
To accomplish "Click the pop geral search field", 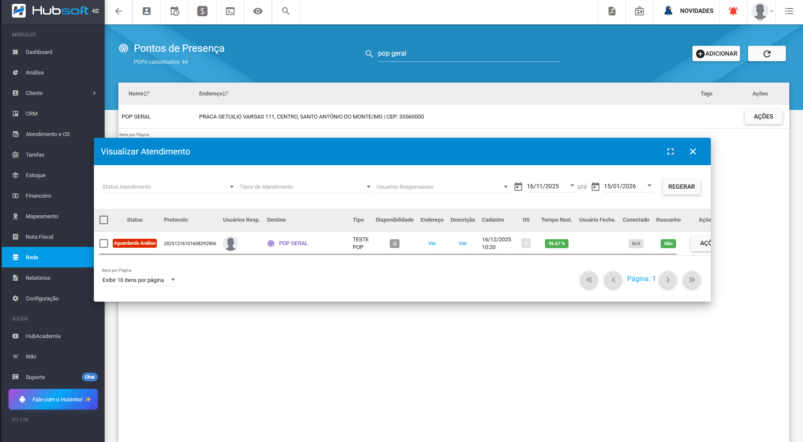I will pyautogui.click(x=468, y=53).
